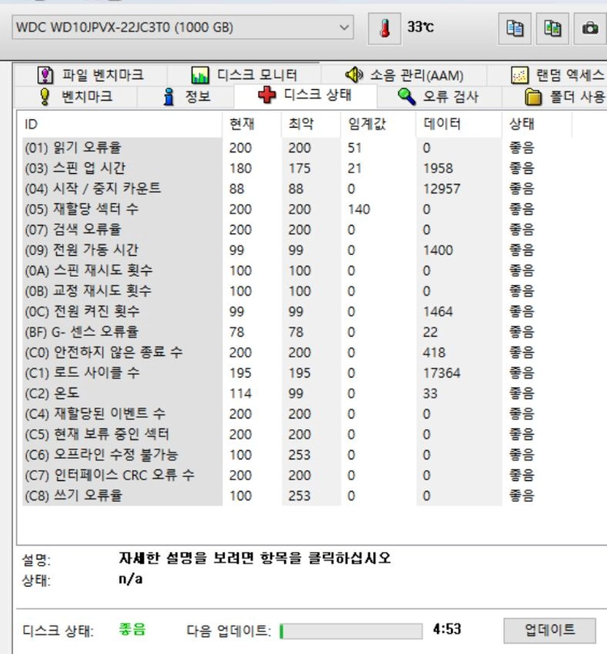
Task: Click the data value 17364
Action: (x=441, y=372)
